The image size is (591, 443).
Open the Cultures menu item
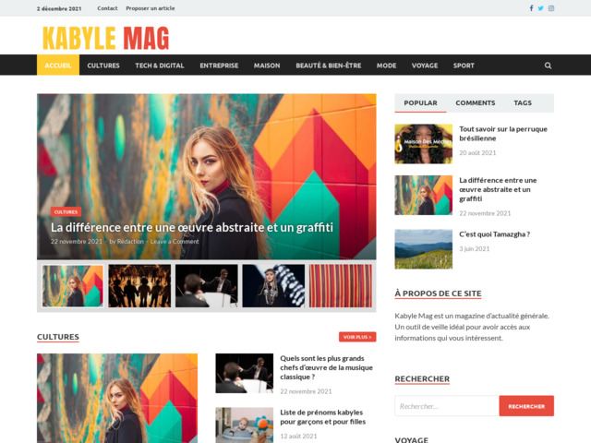[103, 66]
